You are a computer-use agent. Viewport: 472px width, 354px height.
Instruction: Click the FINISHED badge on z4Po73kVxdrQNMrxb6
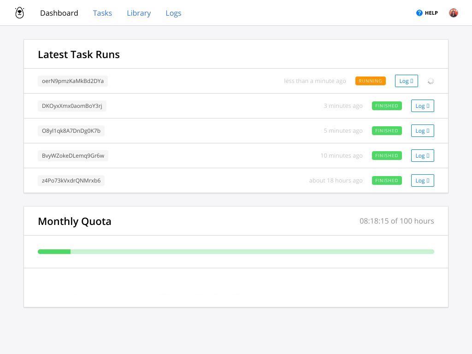click(x=386, y=180)
